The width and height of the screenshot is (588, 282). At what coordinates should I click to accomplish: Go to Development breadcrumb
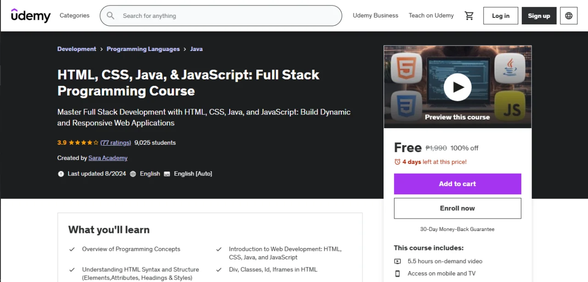tap(77, 49)
